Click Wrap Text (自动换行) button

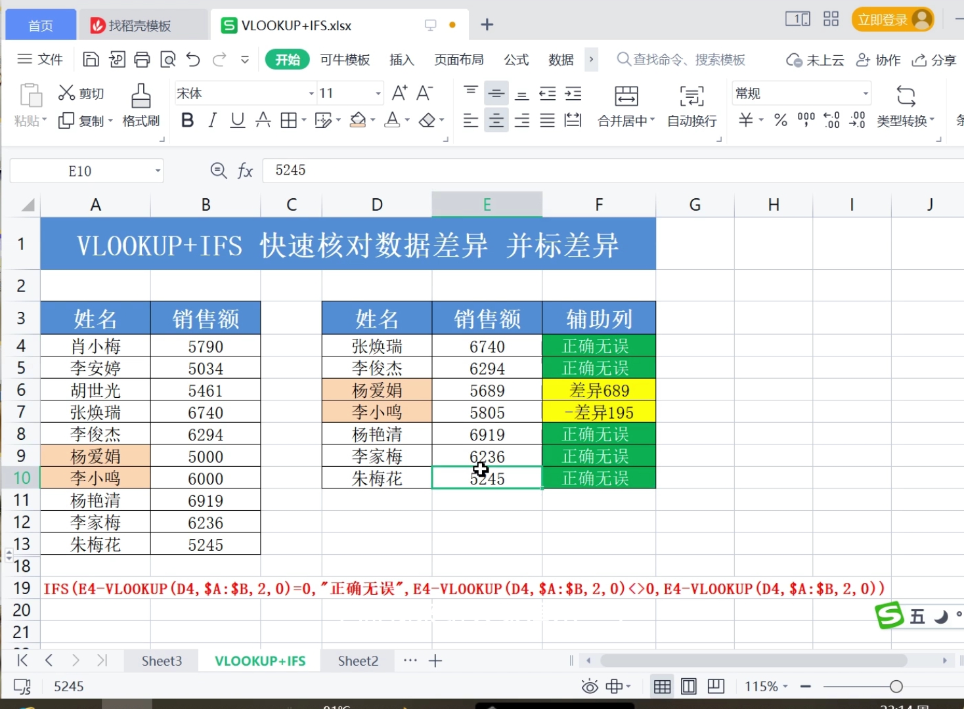(691, 105)
